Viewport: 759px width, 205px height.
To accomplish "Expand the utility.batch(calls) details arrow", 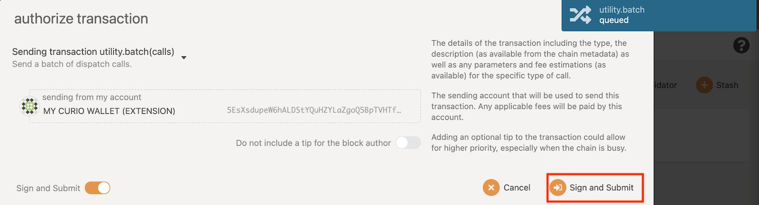I will click(184, 58).
